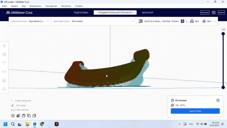Click the infill pattern icon
The height and width of the screenshot is (128, 227).
pos(182,21)
